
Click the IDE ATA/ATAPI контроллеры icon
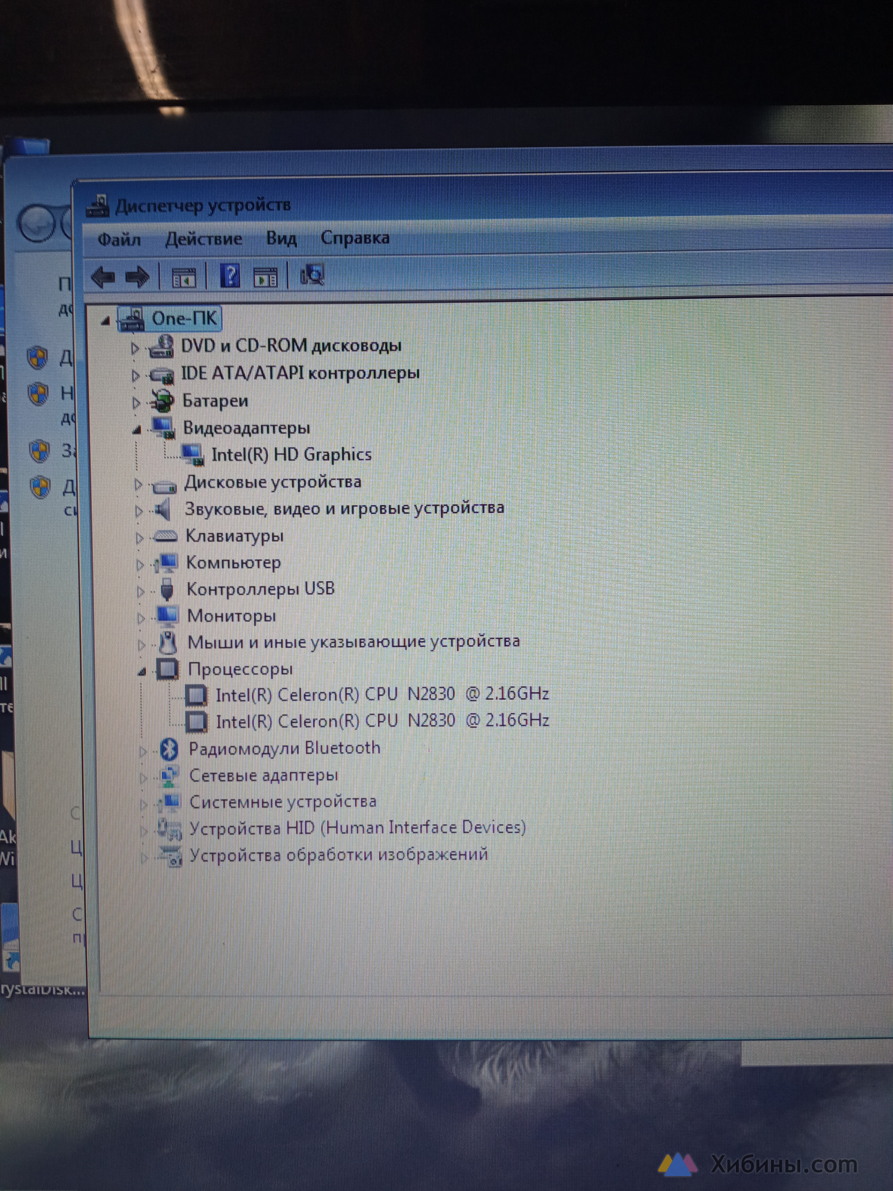coord(162,375)
